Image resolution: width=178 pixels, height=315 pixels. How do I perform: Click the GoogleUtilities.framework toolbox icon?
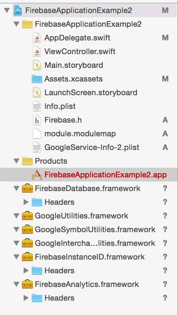(27, 216)
